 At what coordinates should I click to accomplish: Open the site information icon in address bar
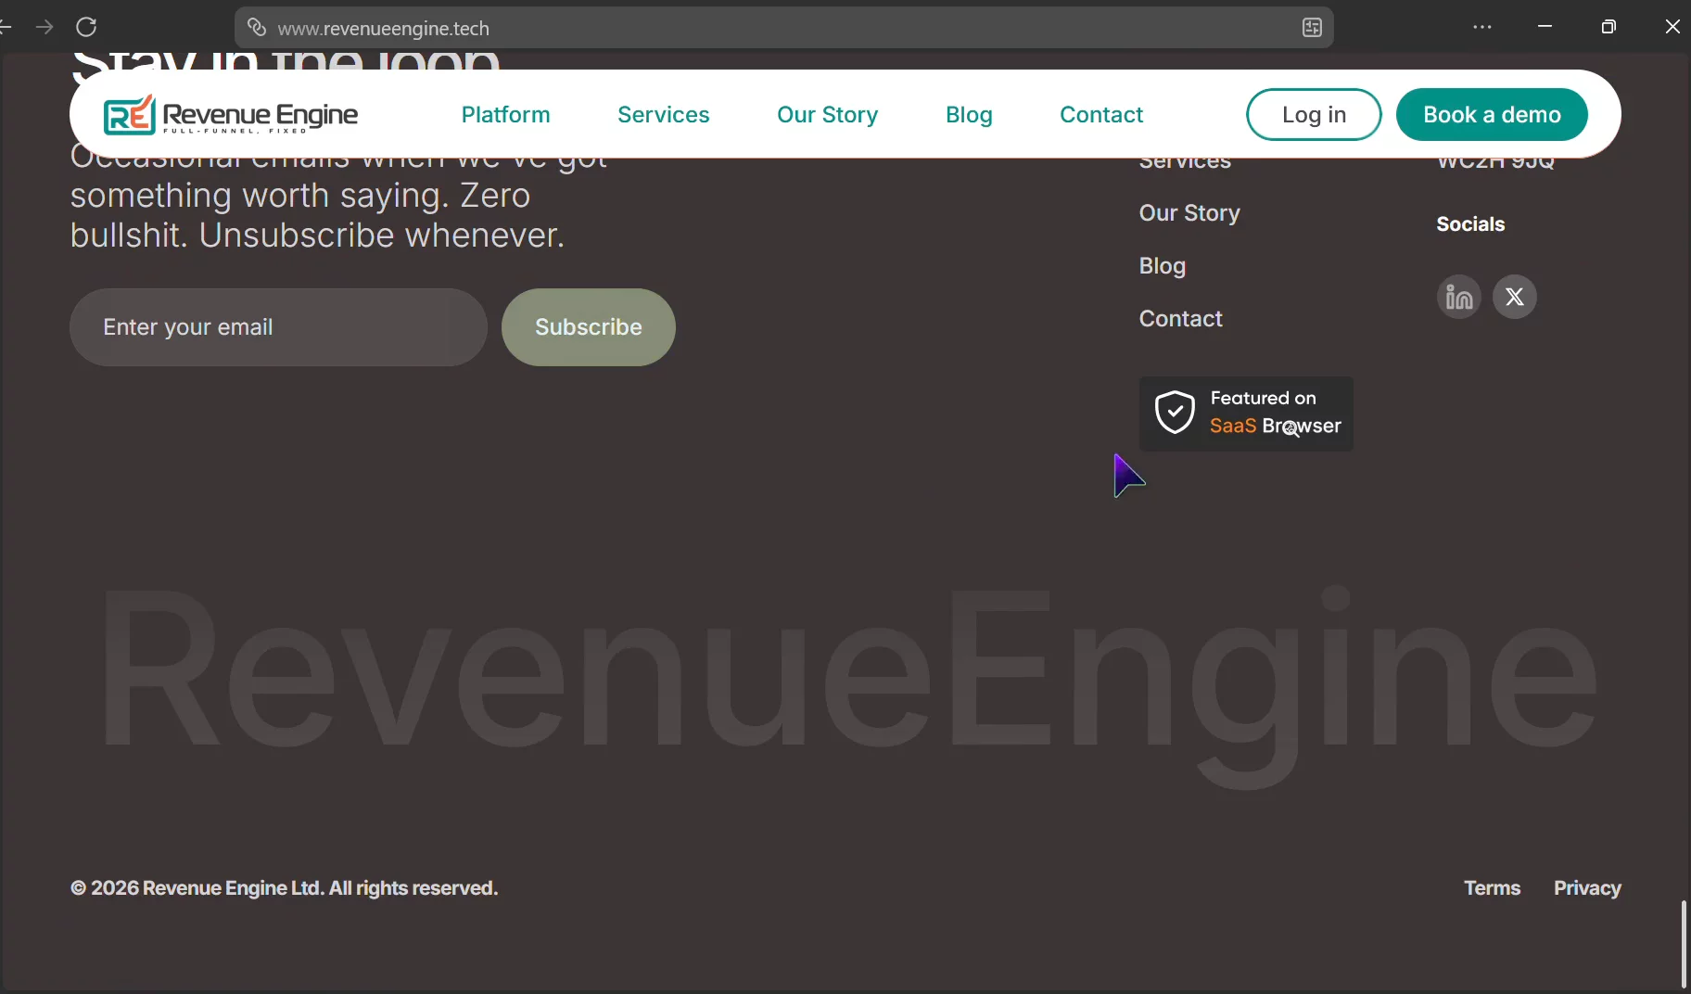pyautogui.click(x=257, y=28)
